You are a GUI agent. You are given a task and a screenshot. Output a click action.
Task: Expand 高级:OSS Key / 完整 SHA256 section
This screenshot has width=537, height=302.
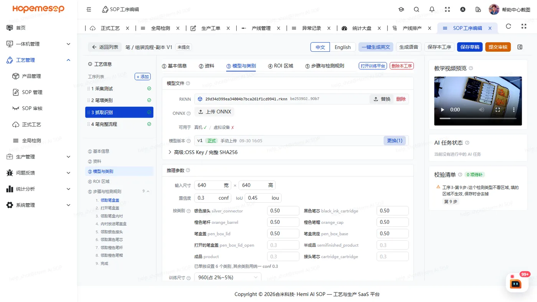tap(203, 152)
